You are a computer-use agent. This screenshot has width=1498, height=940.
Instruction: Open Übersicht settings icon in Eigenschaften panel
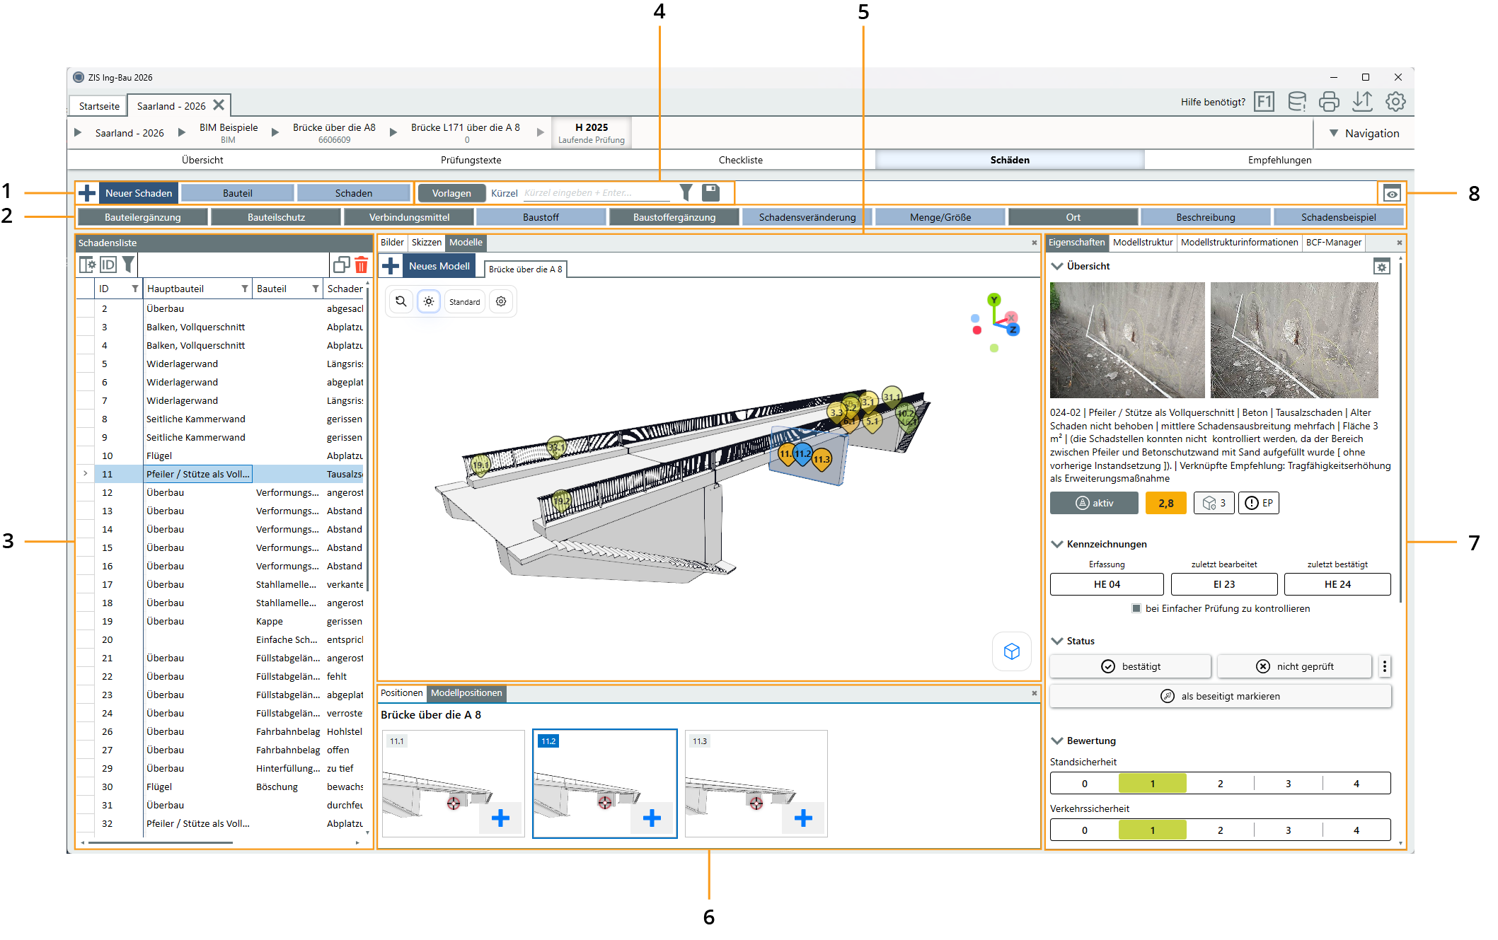1382,267
